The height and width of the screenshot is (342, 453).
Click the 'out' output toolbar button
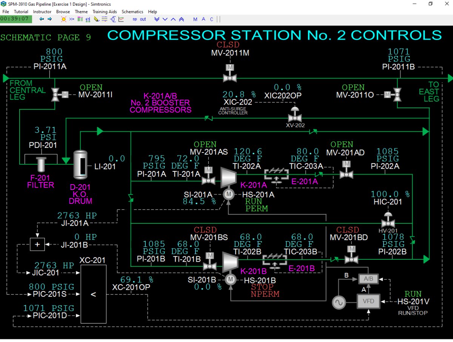(143, 19)
